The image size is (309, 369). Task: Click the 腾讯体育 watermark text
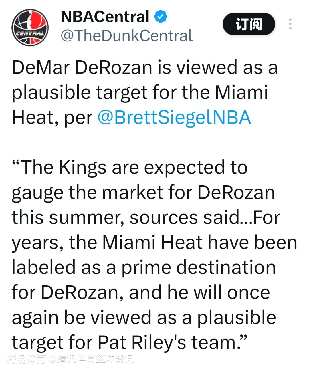coord(26,359)
